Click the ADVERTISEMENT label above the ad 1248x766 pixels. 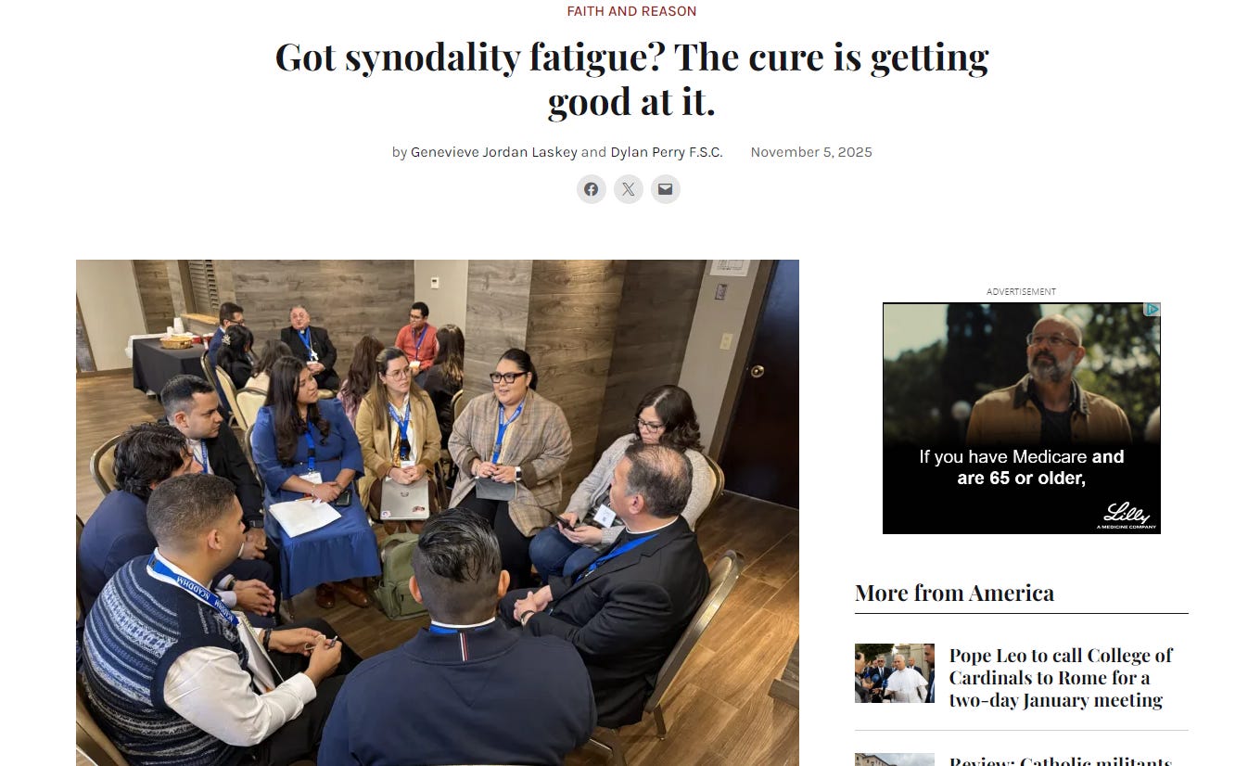[1021, 291]
